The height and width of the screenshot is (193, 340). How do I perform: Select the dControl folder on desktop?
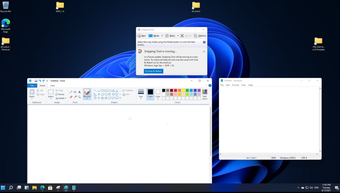(196, 7)
